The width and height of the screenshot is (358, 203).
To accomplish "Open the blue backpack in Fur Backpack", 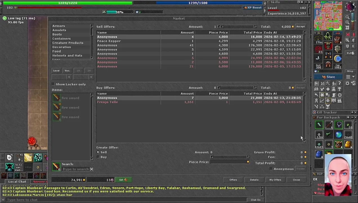I will [319, 155].
